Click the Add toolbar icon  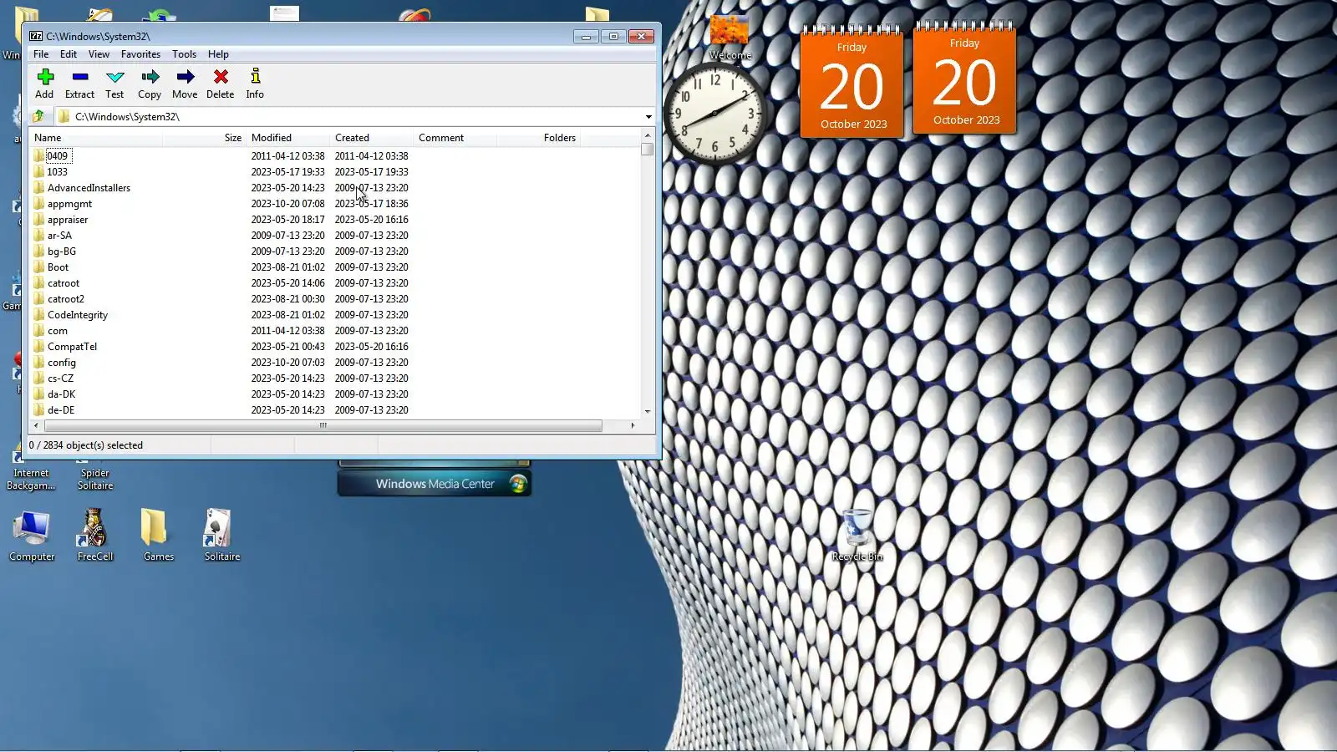45,84
